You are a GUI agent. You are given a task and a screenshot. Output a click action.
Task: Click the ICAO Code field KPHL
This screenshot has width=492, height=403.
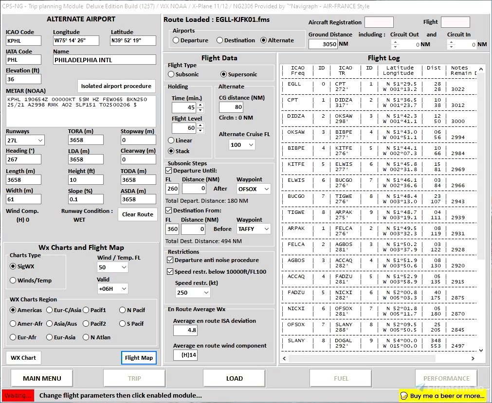[23, 41]
